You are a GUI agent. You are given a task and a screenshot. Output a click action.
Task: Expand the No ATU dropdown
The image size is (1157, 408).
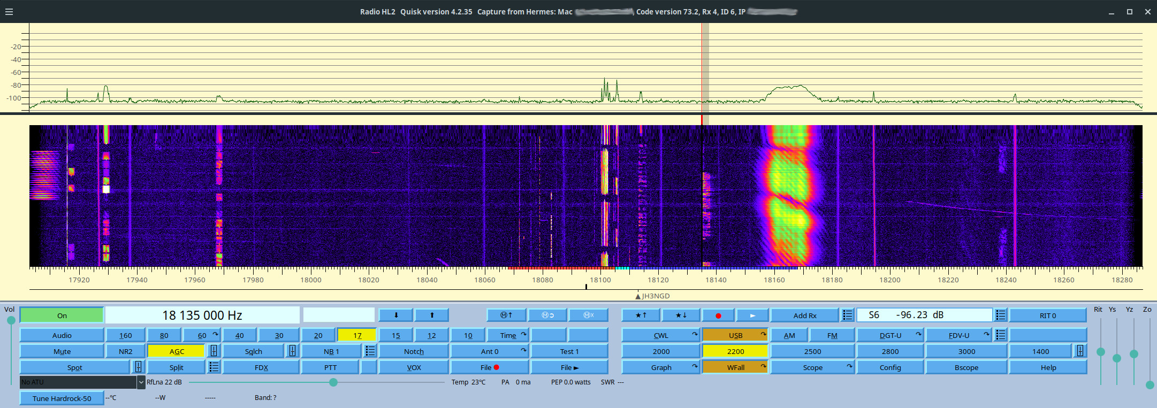click(141, 382)
